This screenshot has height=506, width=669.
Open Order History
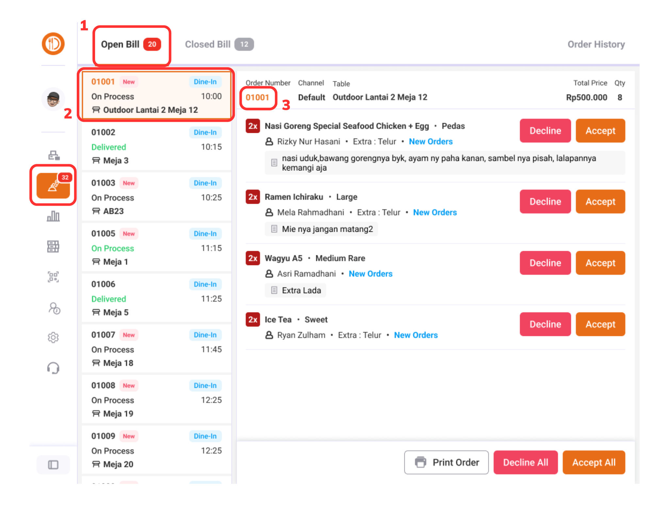[596, 44]
